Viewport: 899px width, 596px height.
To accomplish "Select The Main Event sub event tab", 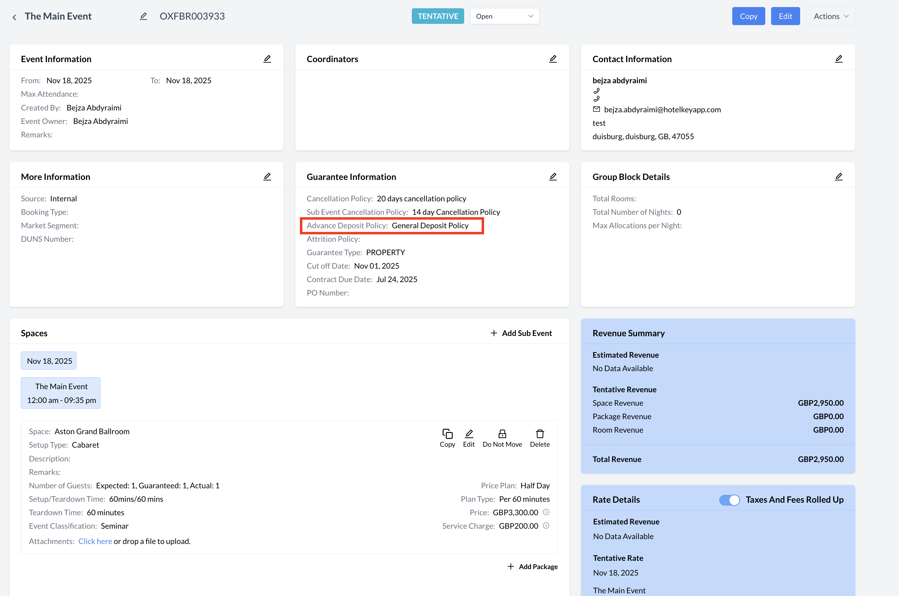I will click(x=61, y=393).
